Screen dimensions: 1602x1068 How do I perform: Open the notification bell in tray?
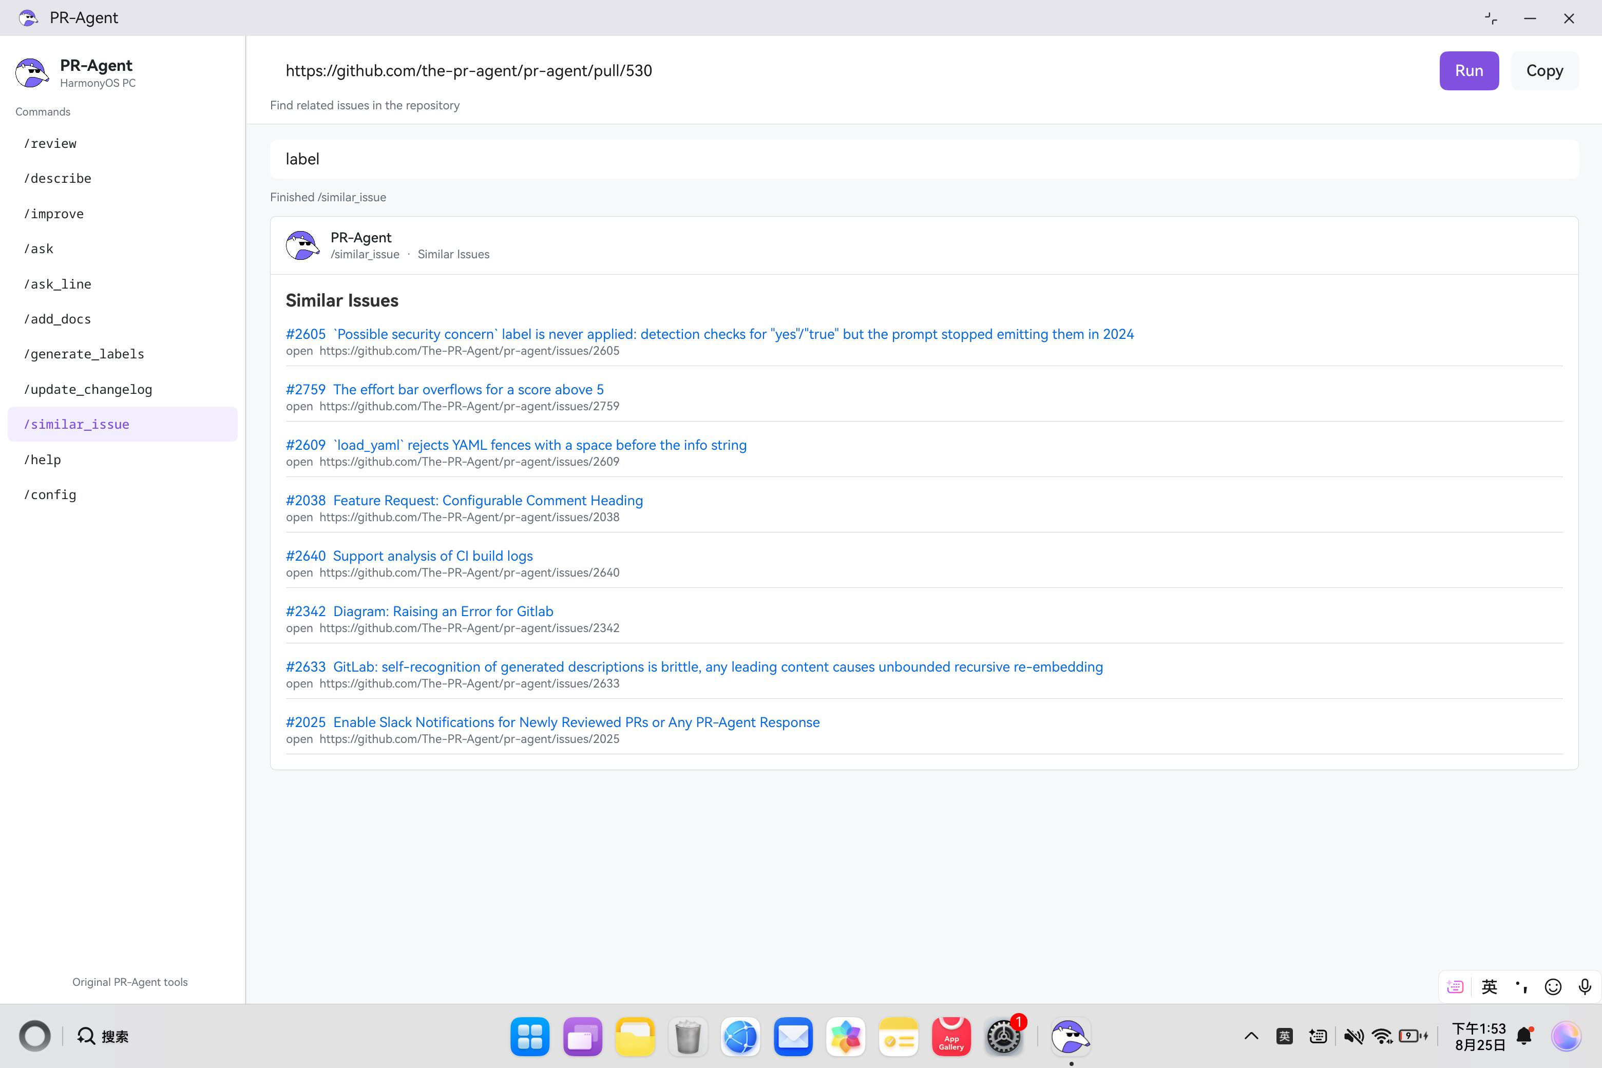pos(1525,1036)
